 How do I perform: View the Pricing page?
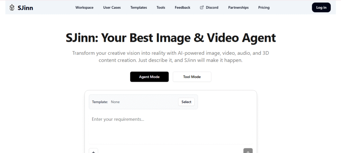click(264, 7)
